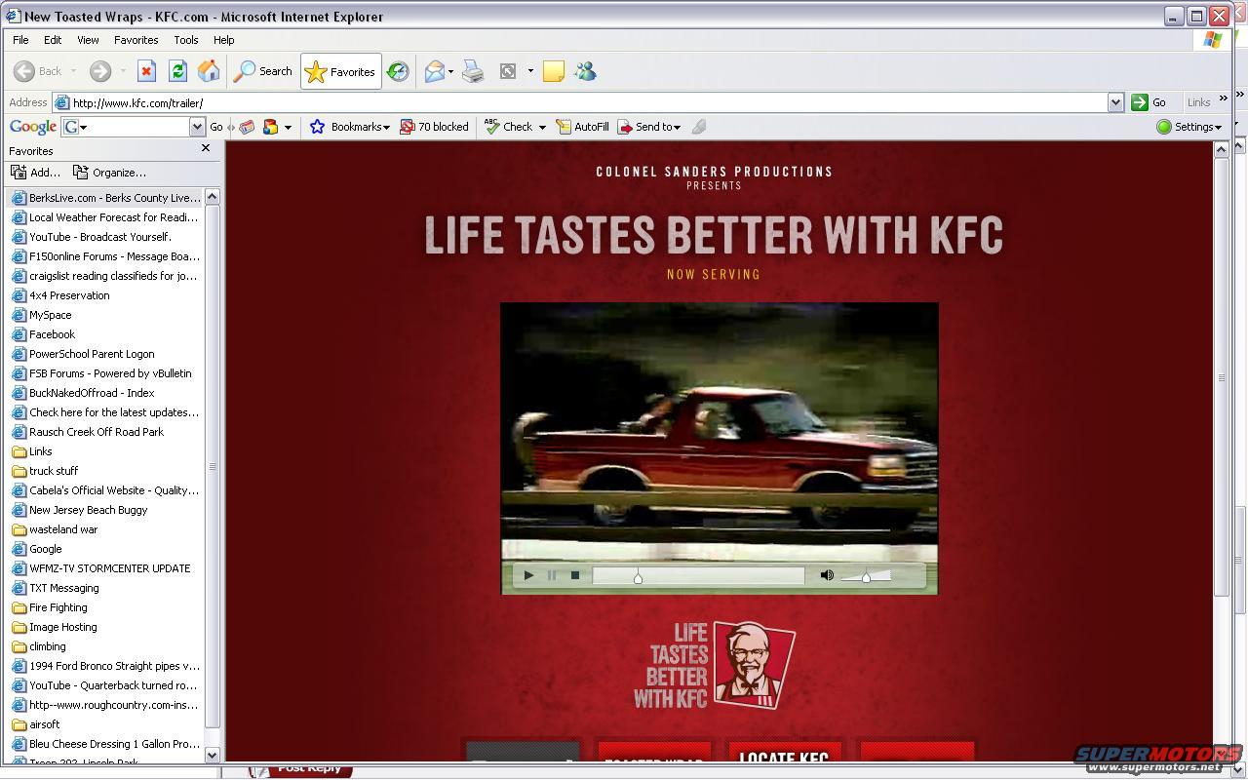Open the Google Bookmarks dropdown
This screenshot has width=1248, height=780.
(x=349, y=127)
